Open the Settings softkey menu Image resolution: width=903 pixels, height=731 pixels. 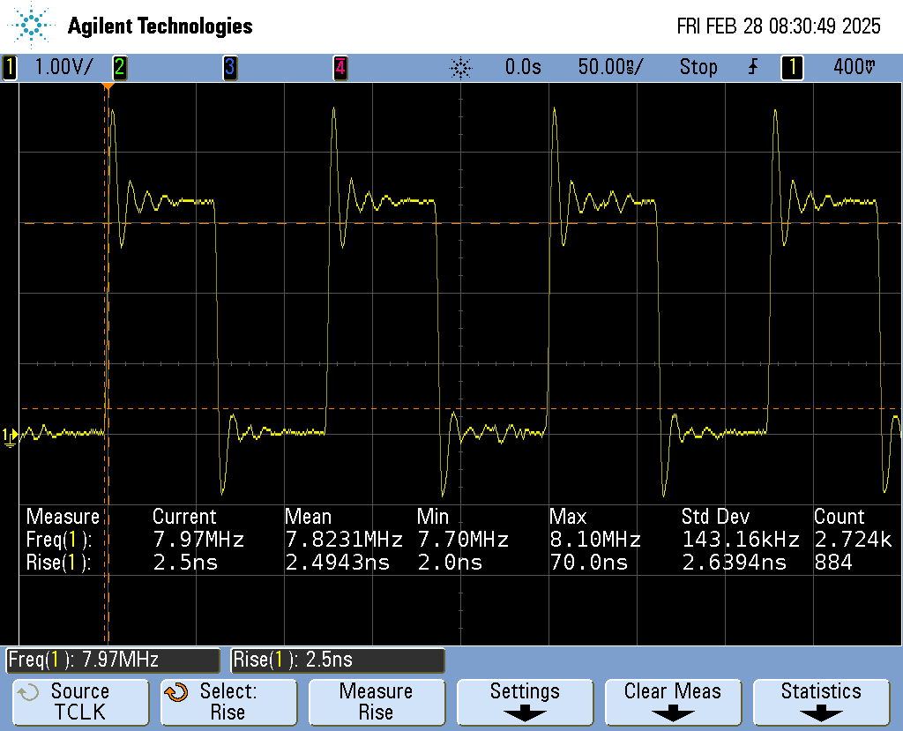click(x=525, y=701)
